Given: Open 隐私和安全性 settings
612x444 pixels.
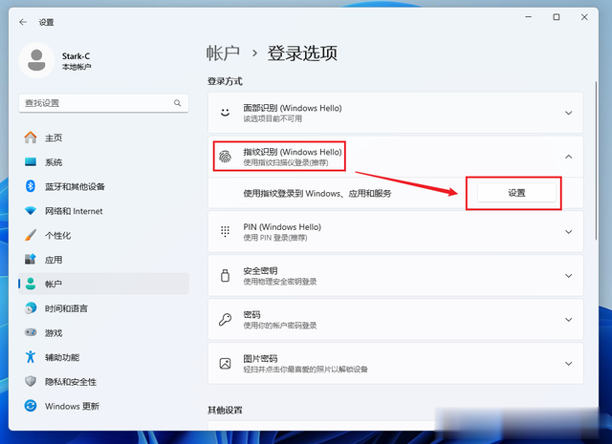Looking at the screenshot, I should (x=103, y=382).
